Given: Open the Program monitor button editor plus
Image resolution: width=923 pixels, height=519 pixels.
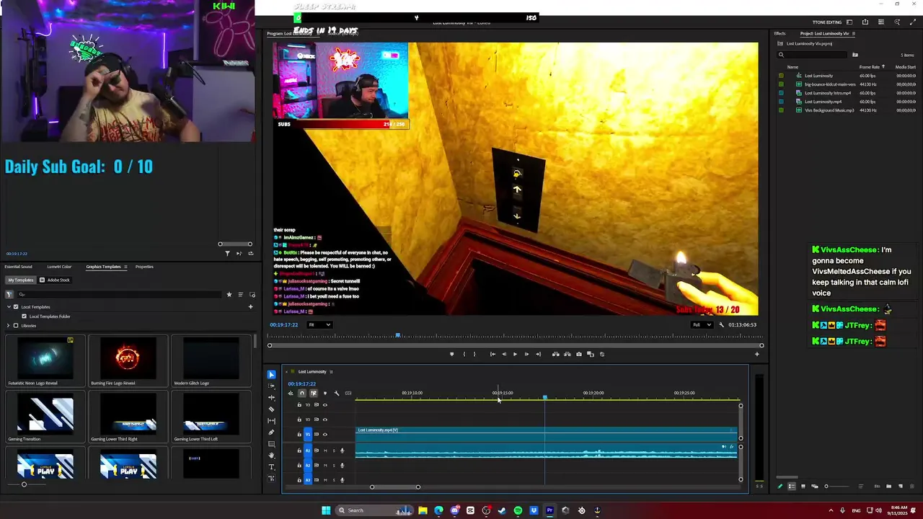Looking at the screenshot, I should tap(756, 354).
